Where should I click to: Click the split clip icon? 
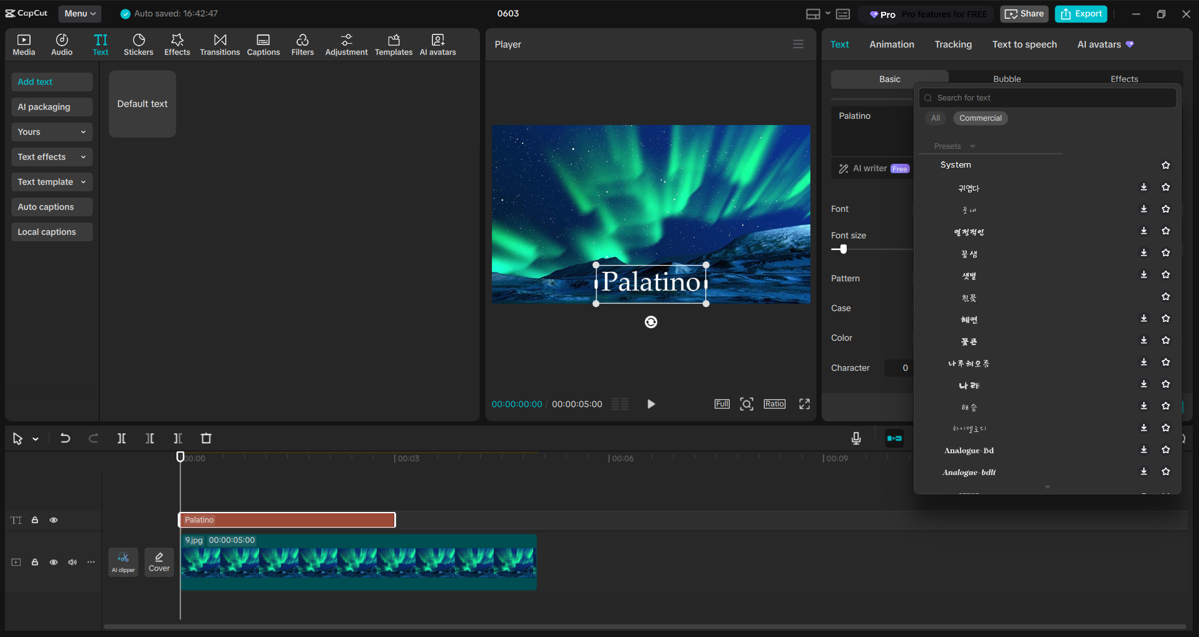click(x=121, y=438)
